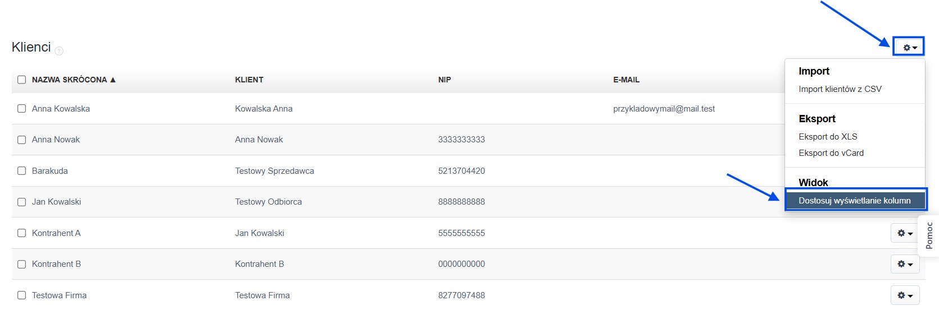This screenshot has height=310, width=939.
Task: Select the Testowa Firma checkbox
Action: (x=21, y=295)
